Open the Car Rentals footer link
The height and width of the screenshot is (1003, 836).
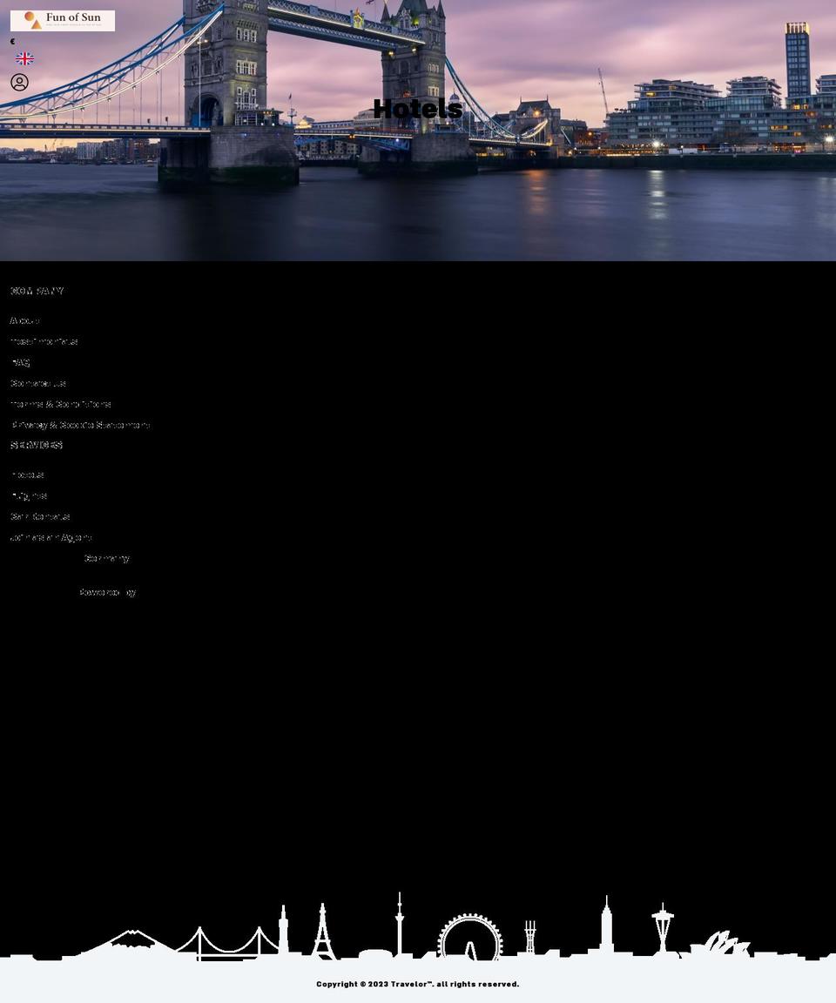coord(40,516)
